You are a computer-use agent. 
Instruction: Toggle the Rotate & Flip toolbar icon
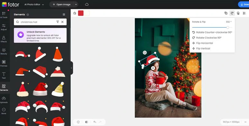point(232,13)
